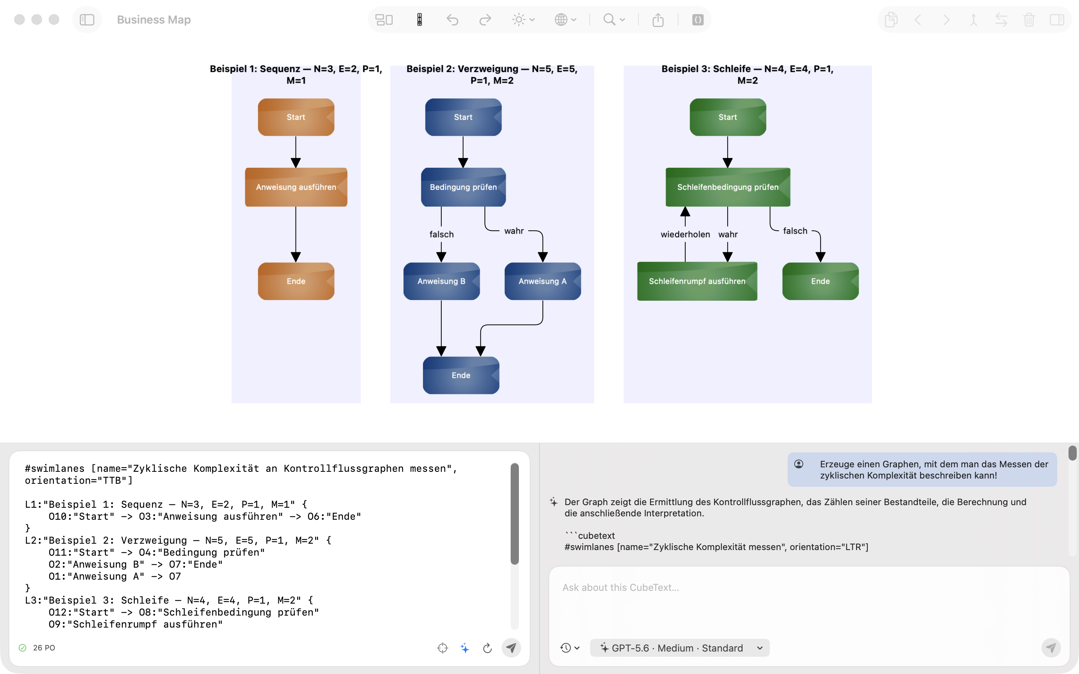Screen dimensions: 1079x674
Task: Click the redo arrow in toolbar
Action: [485, 19]
